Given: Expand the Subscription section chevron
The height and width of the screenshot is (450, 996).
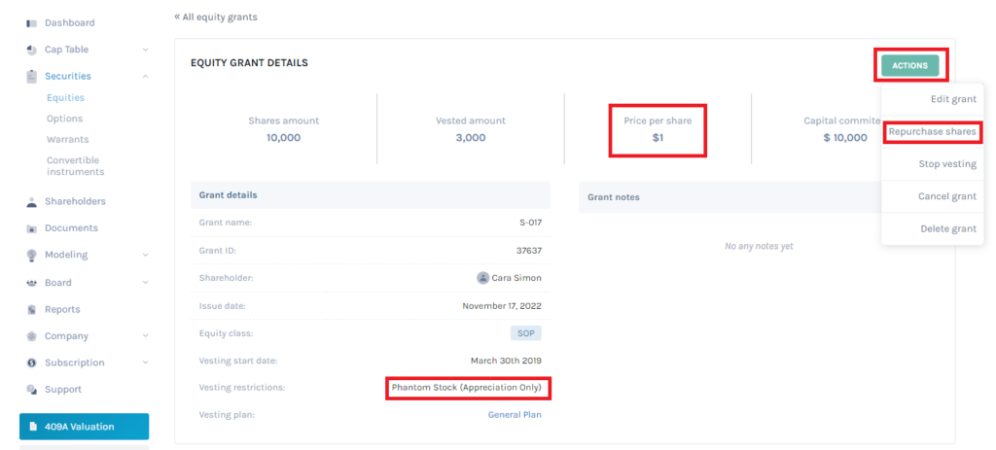Looking at the screenshot, I should coord(146,363).
